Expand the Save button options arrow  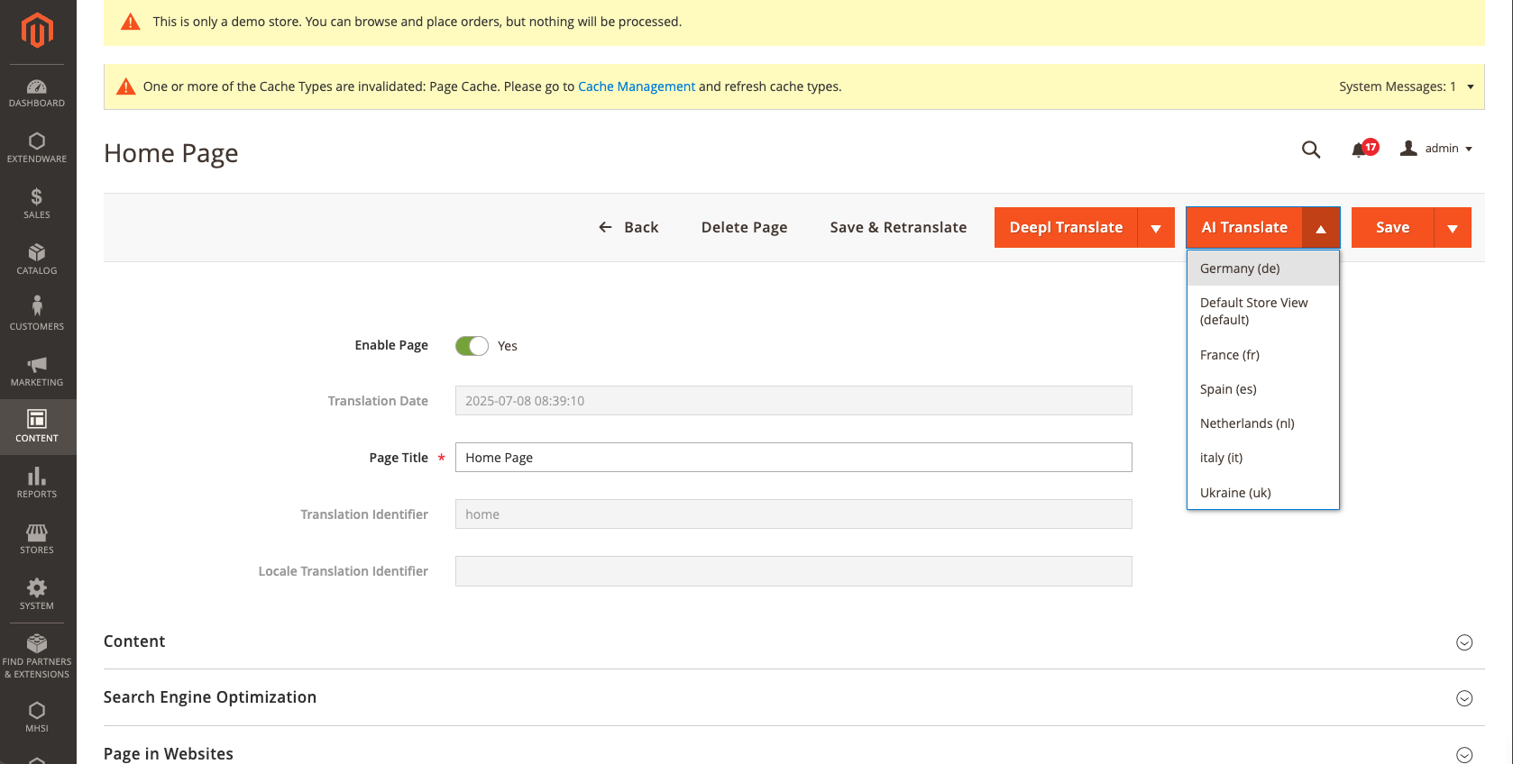pyautogui.click(x=1452, y=228)
